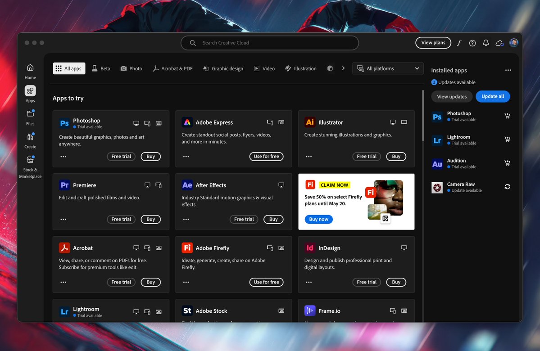This screenshot has width=540, height=351.
Task: Open InDesign card more options
Action: [309, 282]
